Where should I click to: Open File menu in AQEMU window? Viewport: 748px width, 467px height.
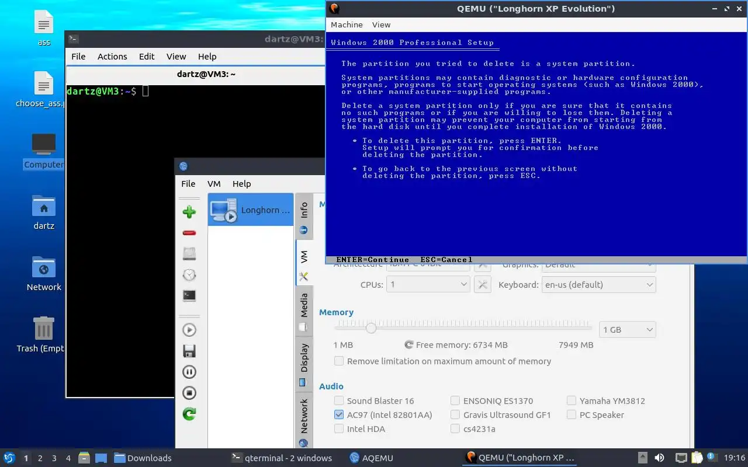tap(188, 183)
